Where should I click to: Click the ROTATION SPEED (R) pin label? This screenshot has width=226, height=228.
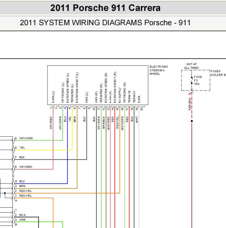[x=106, y=88]
